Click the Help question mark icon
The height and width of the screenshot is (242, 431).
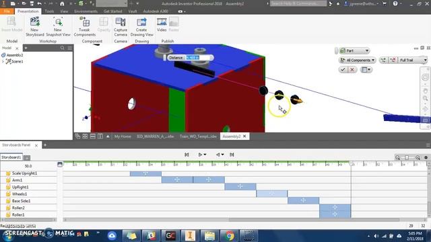395,3
